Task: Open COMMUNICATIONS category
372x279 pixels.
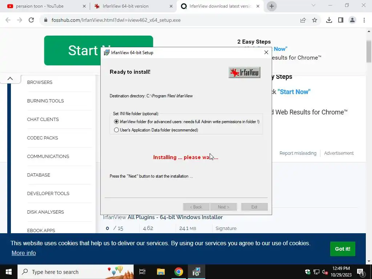Action: pos(48,156)
